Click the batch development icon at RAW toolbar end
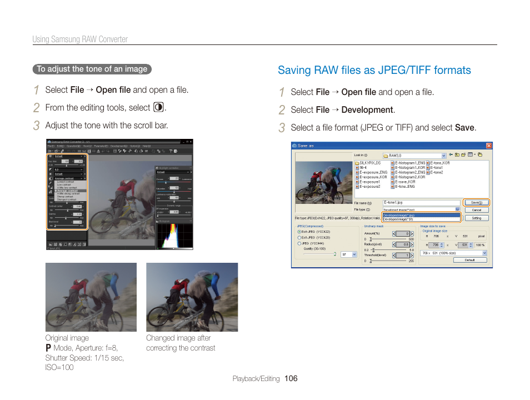The width and height of the screenshot is (530, 400). [x=176, y=151]
